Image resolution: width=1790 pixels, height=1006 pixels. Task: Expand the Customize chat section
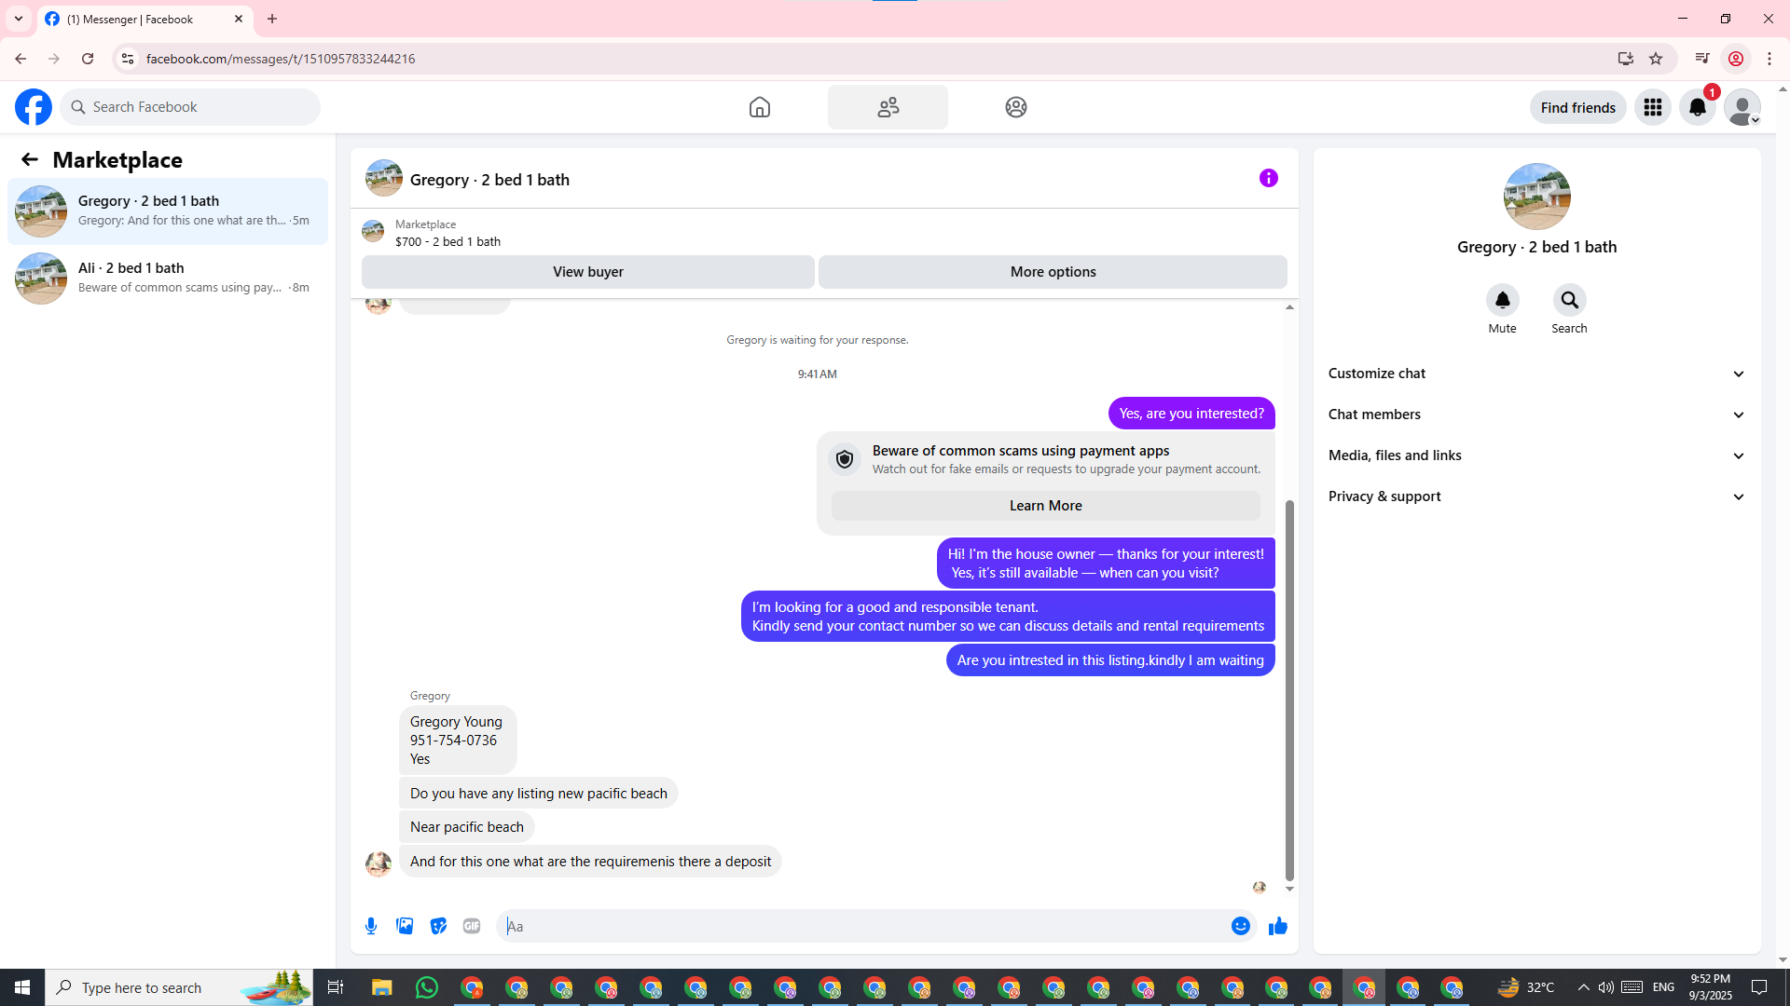[x=1536, y=374]
